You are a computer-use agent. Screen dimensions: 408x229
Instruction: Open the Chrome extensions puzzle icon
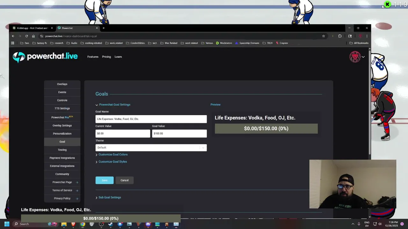[x=340, y=36]
